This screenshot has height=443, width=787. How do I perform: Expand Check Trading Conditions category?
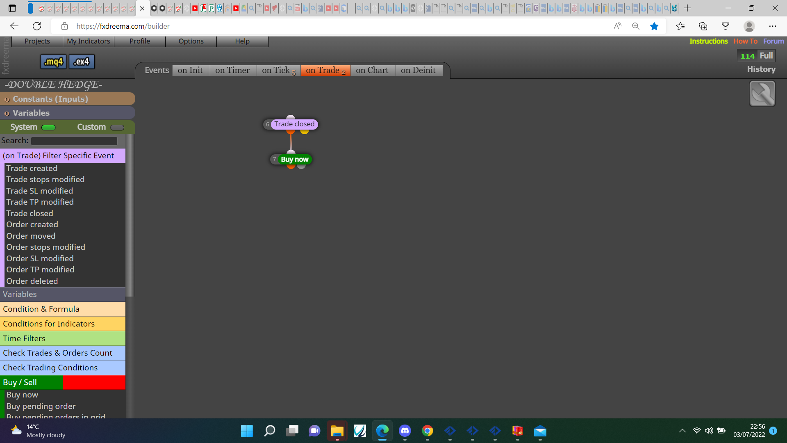63,368
